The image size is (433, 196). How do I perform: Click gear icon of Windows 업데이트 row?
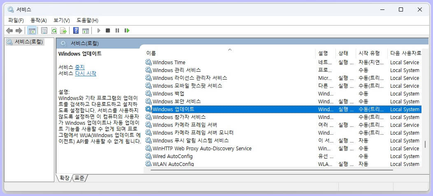pyautogui.click(x=149, y=109)
